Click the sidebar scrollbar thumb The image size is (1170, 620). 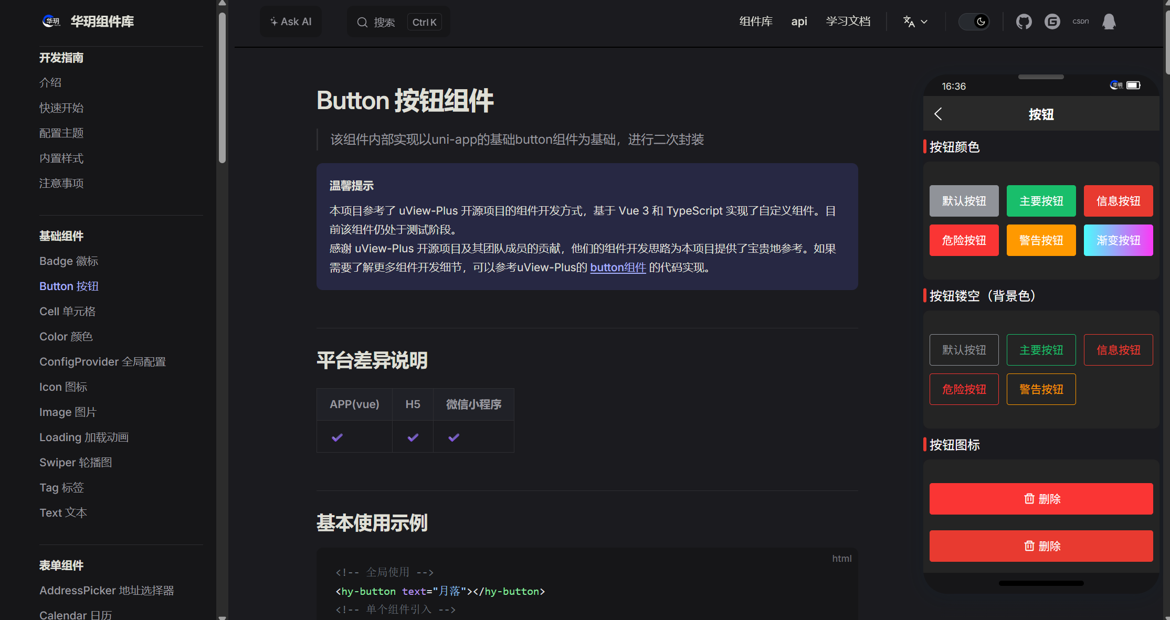222,88
